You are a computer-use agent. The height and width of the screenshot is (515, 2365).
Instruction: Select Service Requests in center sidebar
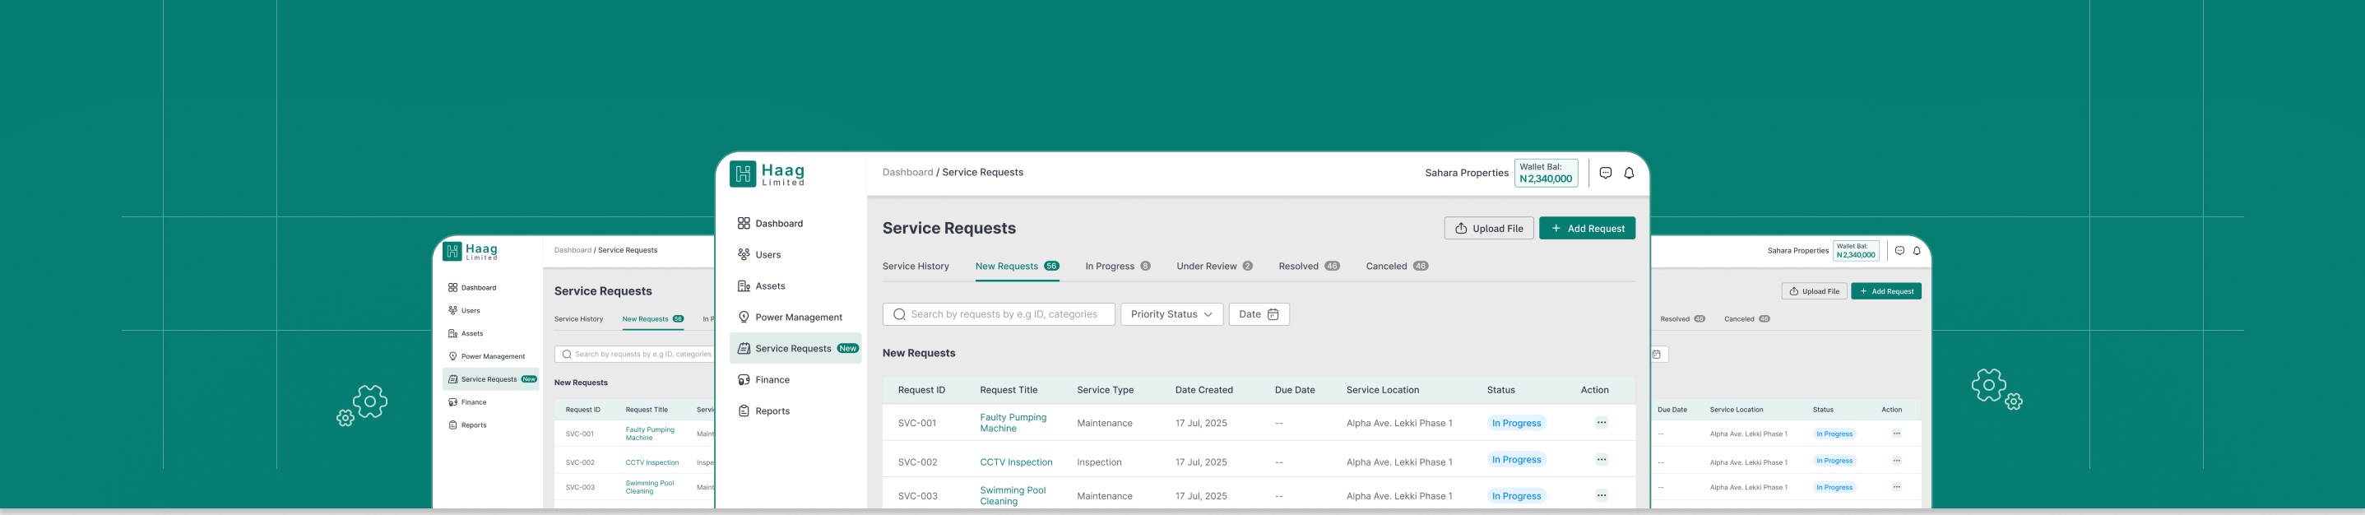pyautogui.click(x=795, y=348)
